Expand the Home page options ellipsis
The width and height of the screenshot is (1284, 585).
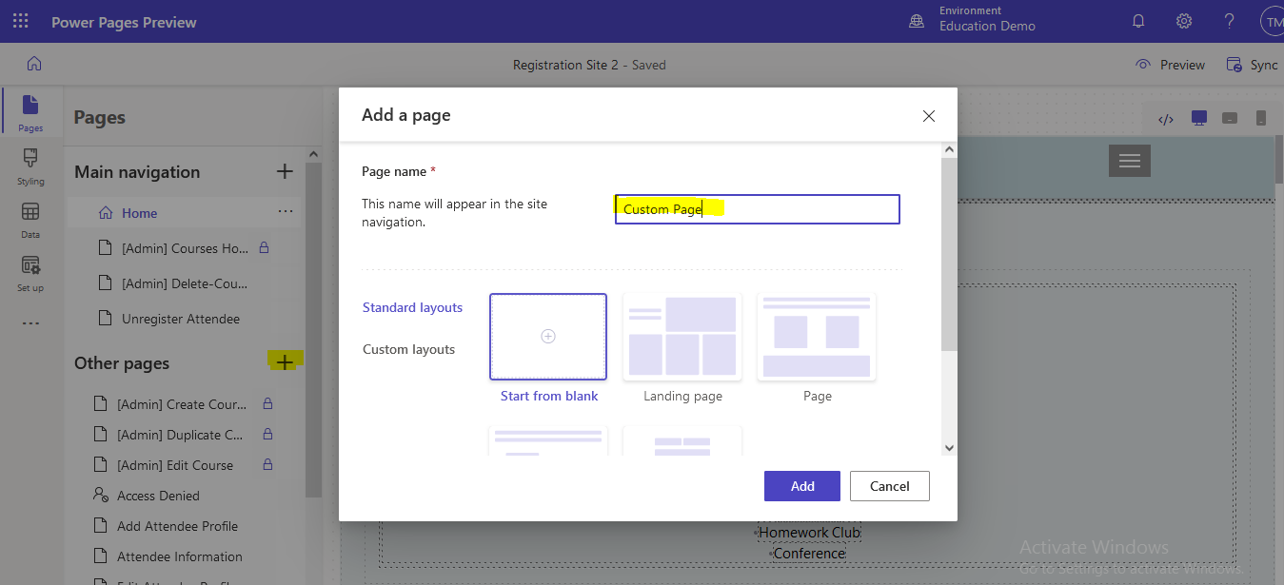(285, 212)
